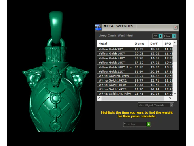Click the Calculate button
This screenshot has width=194, height=146.
pos(137,124)
